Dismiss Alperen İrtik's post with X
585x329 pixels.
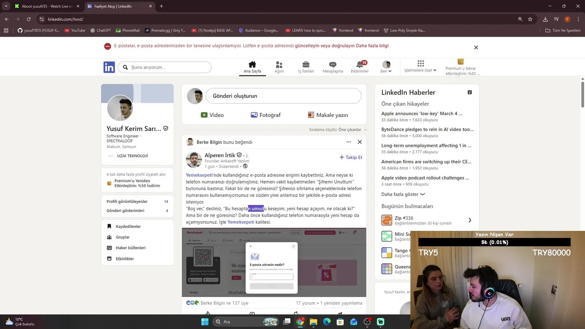(360, 142)
